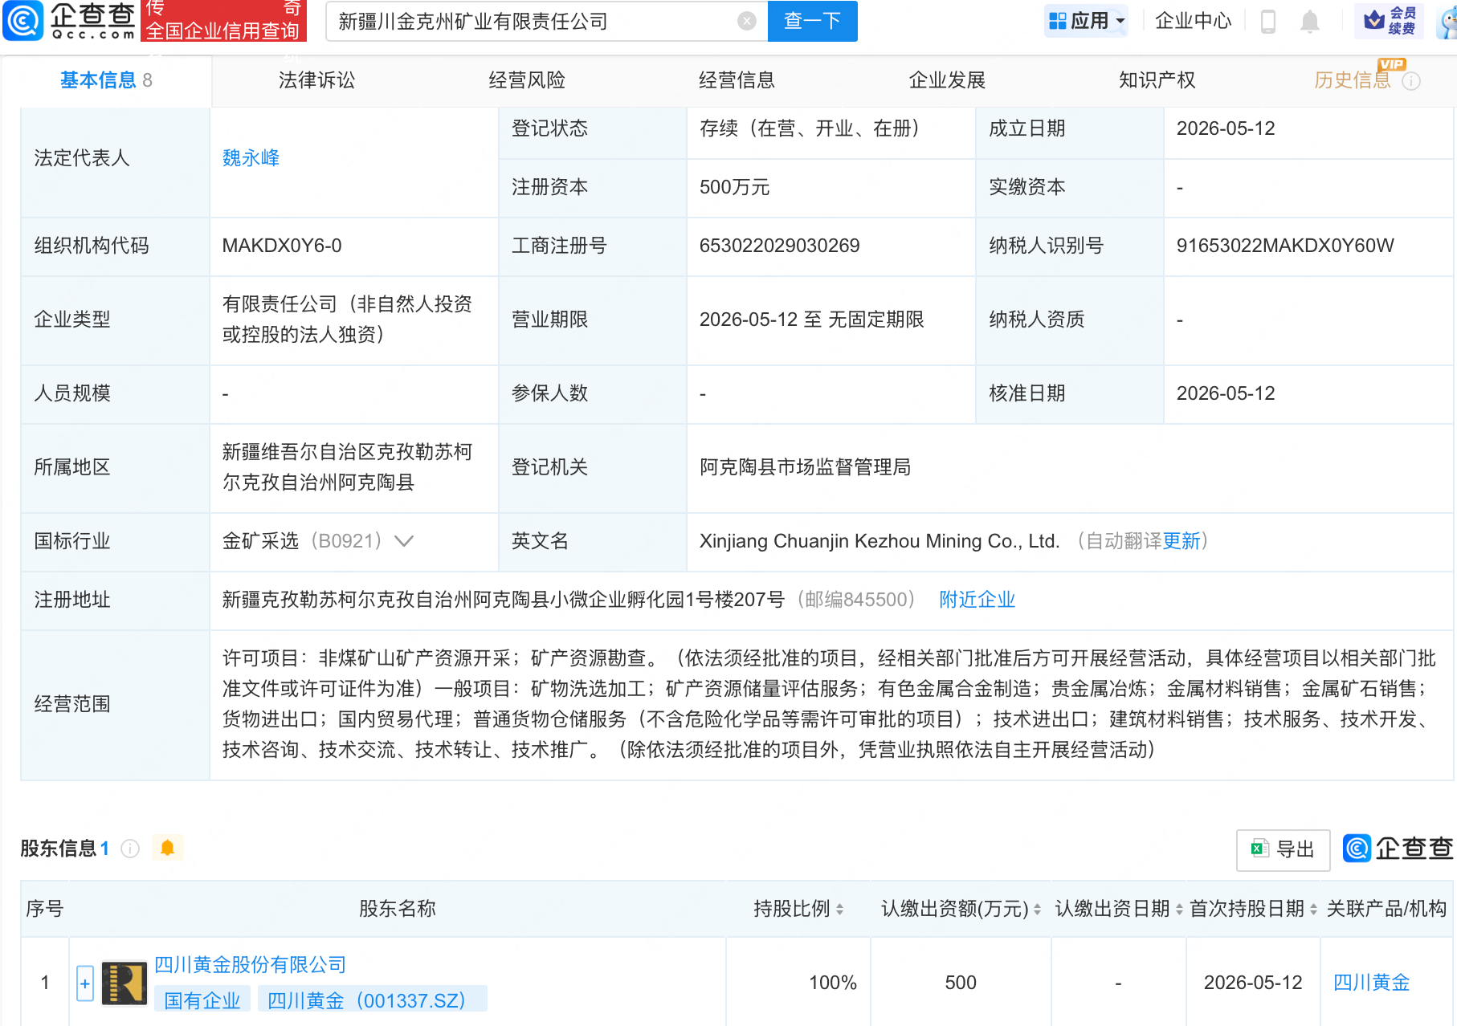The width and height of the screenshot is (1457, 1026).
Task: Click the 查一下 search button
Action: [x=813, y=21]
